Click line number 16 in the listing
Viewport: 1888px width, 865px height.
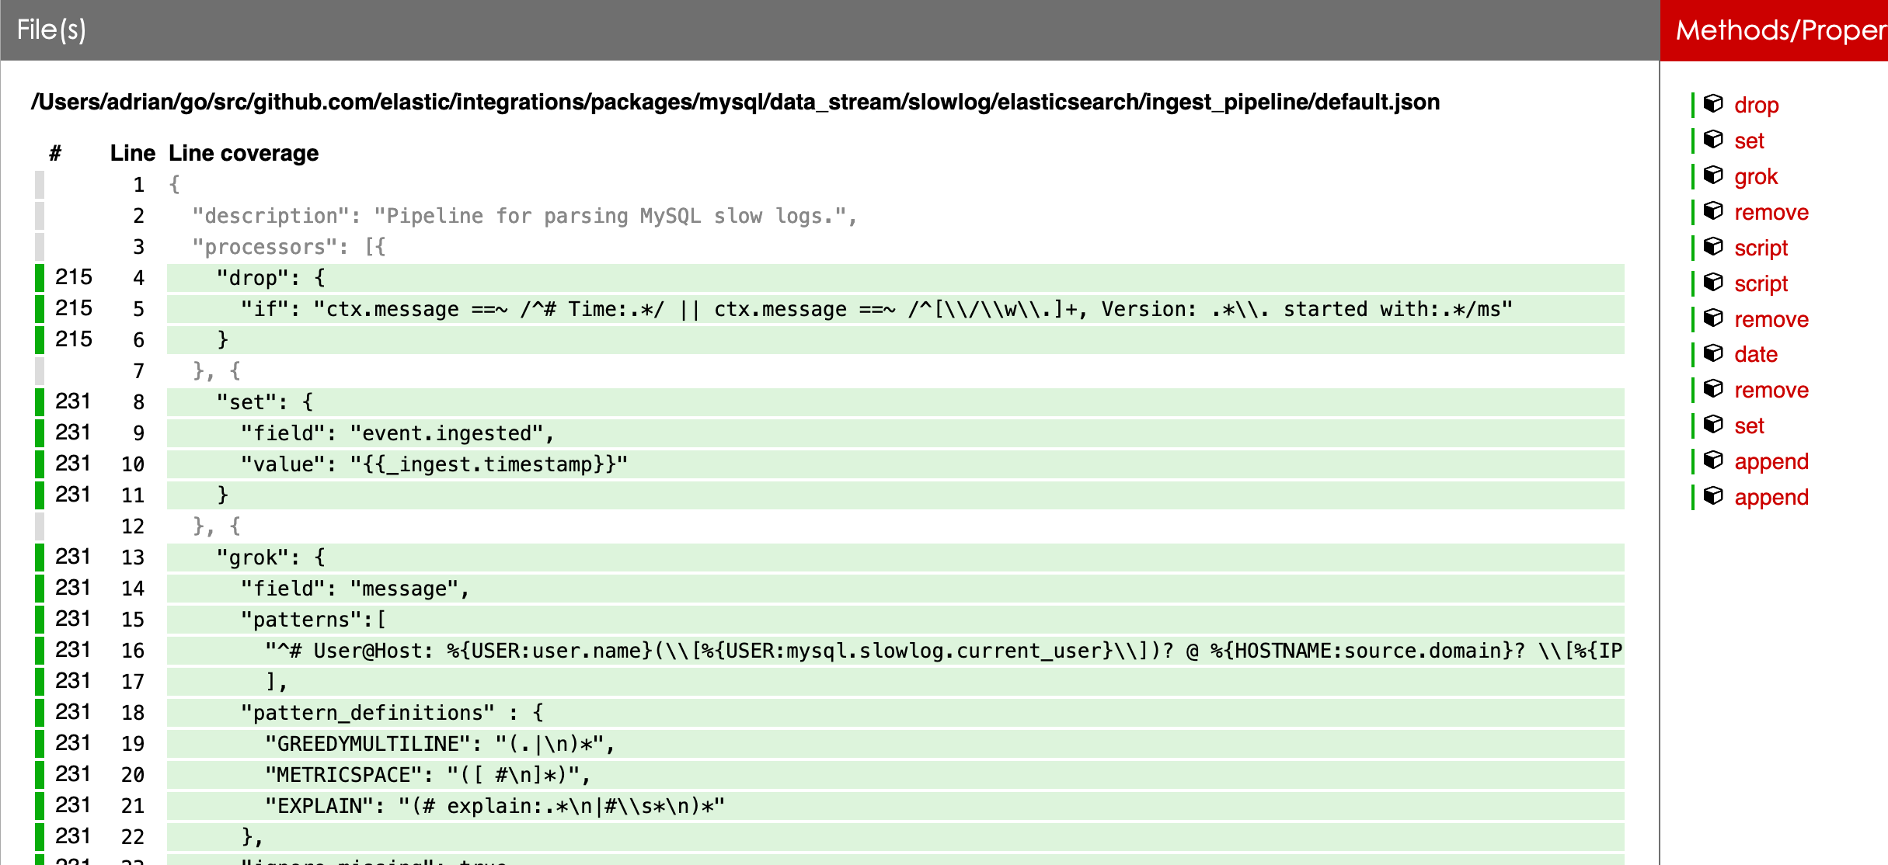[133, 651]
